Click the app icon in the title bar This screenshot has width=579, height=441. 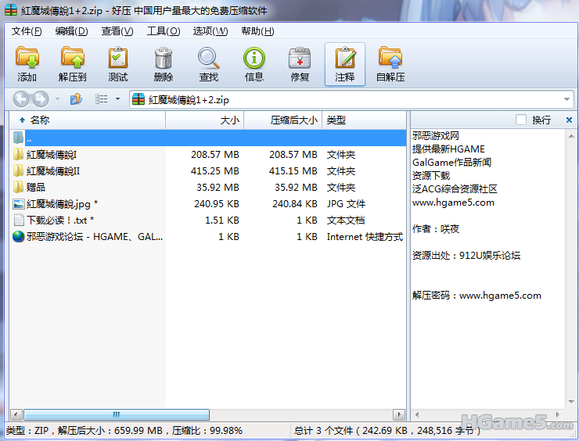[11, 10]
